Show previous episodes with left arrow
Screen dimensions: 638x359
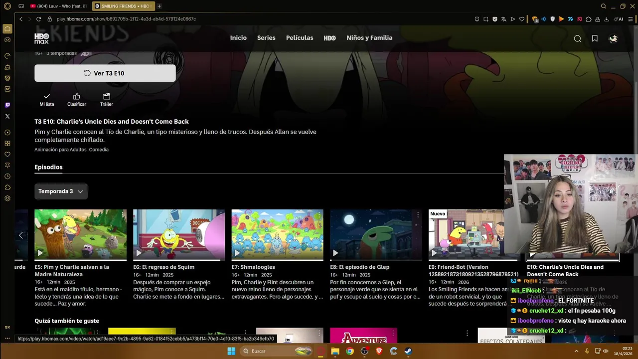point(21,235)
